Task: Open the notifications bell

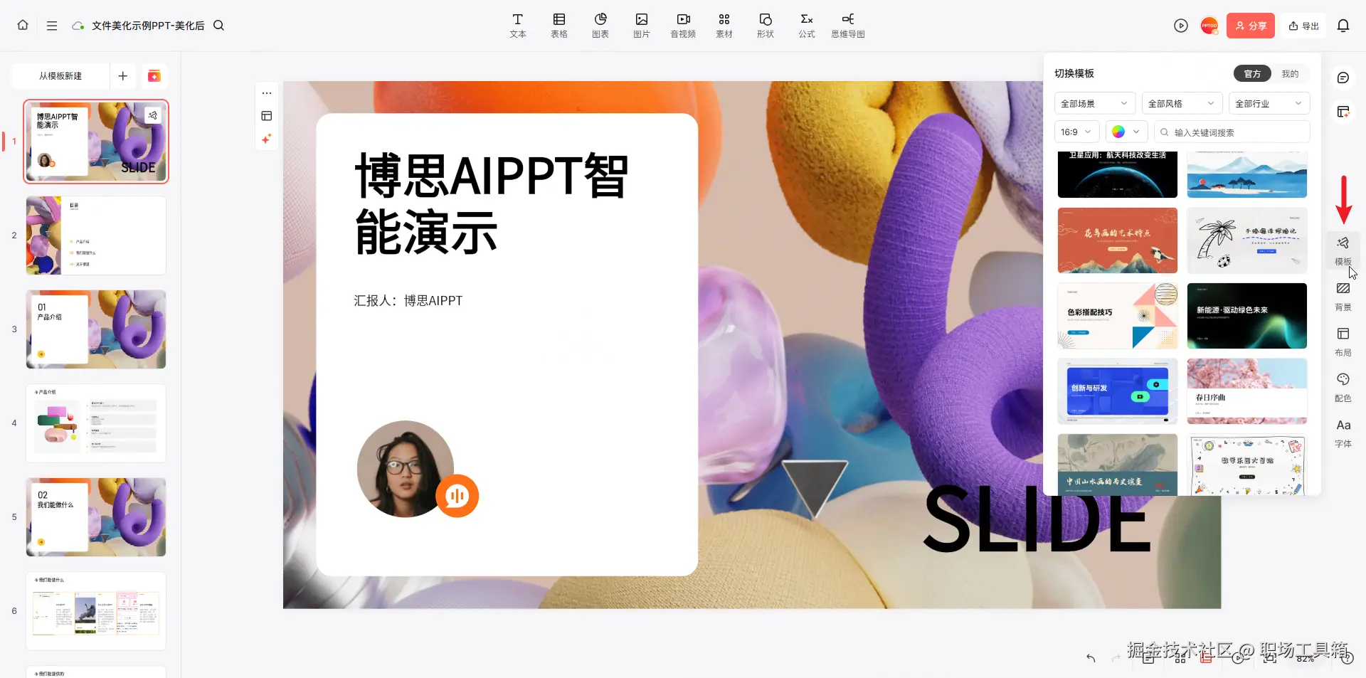Action: (1343, 26)
